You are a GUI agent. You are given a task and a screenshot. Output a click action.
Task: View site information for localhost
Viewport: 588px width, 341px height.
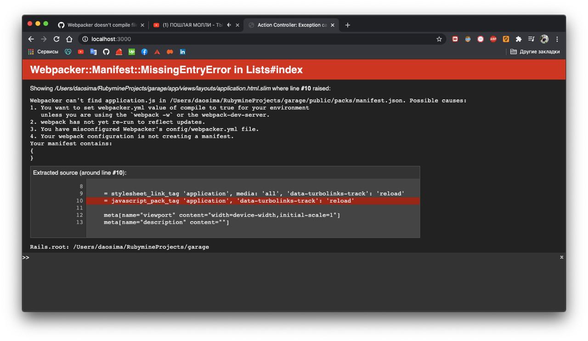click(x=85, y=39)
